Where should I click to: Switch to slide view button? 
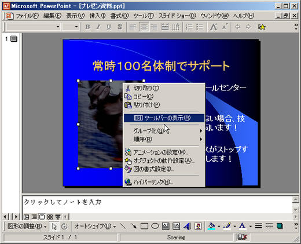pos(42,217)
